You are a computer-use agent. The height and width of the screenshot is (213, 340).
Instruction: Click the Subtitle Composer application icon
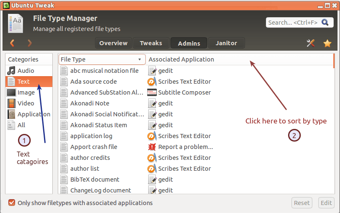pyautogui.click(x=152, y=92)
